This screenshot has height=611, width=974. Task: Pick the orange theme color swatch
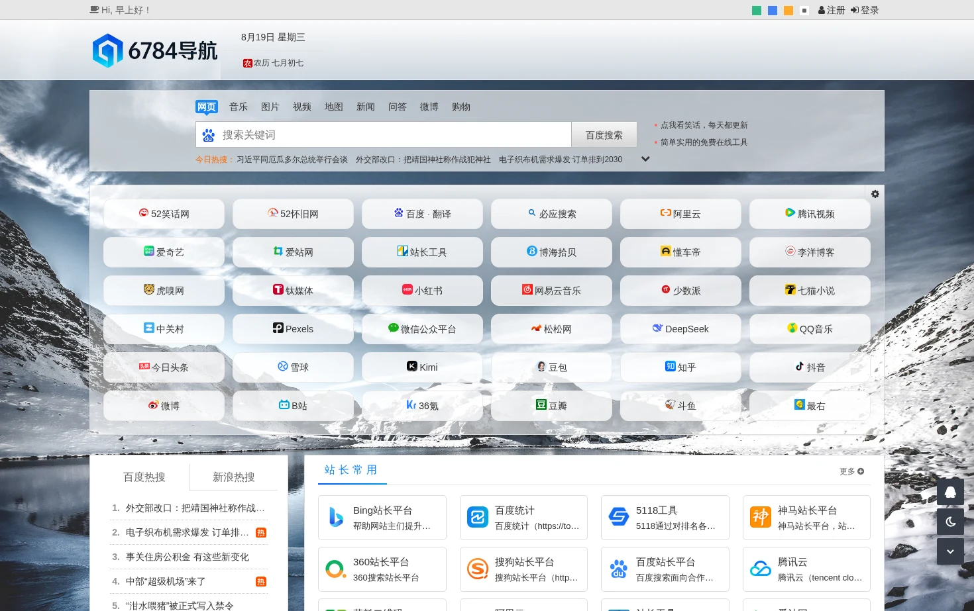[x=788, y=11]
